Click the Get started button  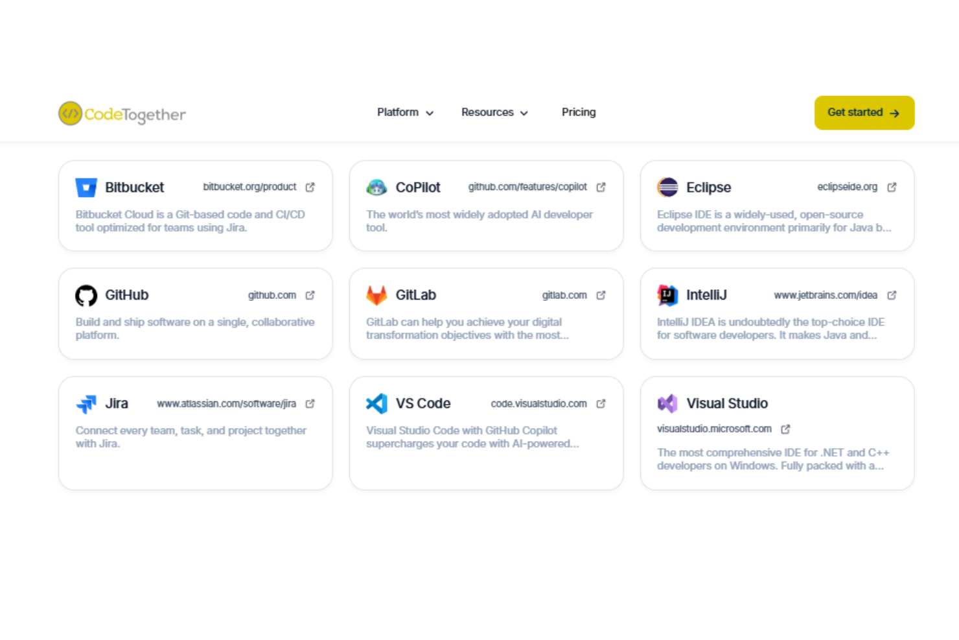[864, 112]
